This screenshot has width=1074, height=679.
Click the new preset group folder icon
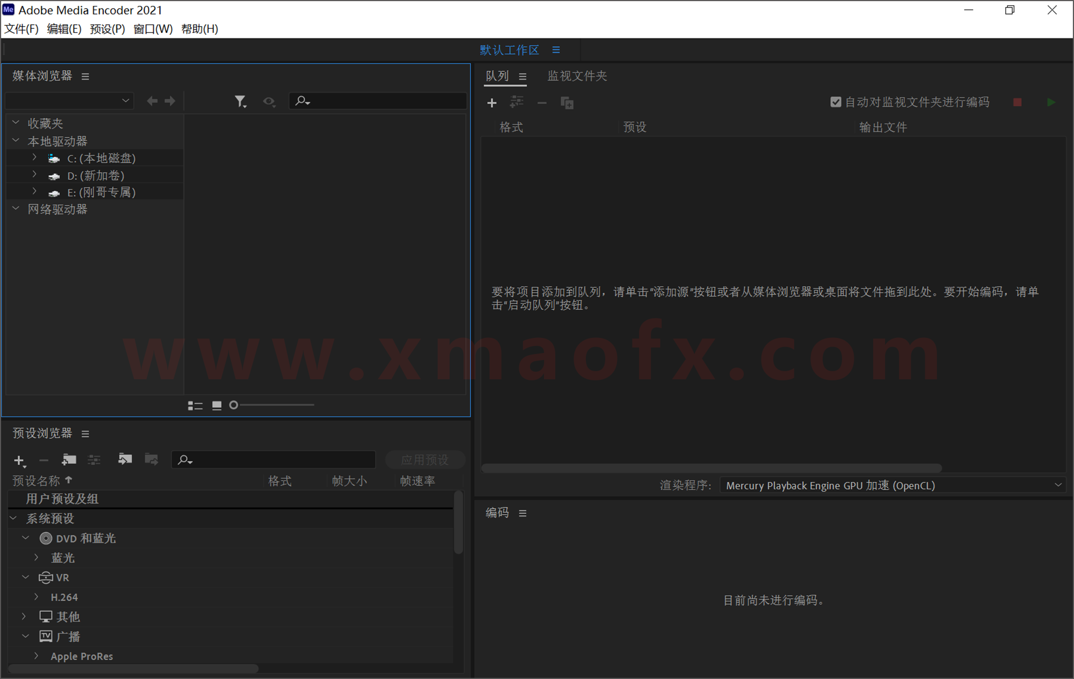click(x=69, y=460)
